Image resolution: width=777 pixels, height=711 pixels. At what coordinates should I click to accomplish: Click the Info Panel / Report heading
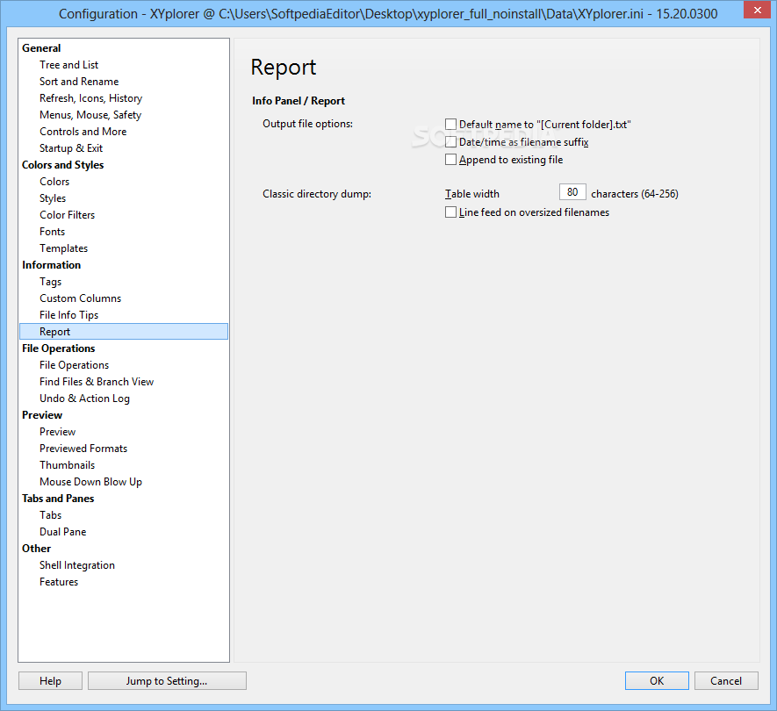(x=299, y=101)
